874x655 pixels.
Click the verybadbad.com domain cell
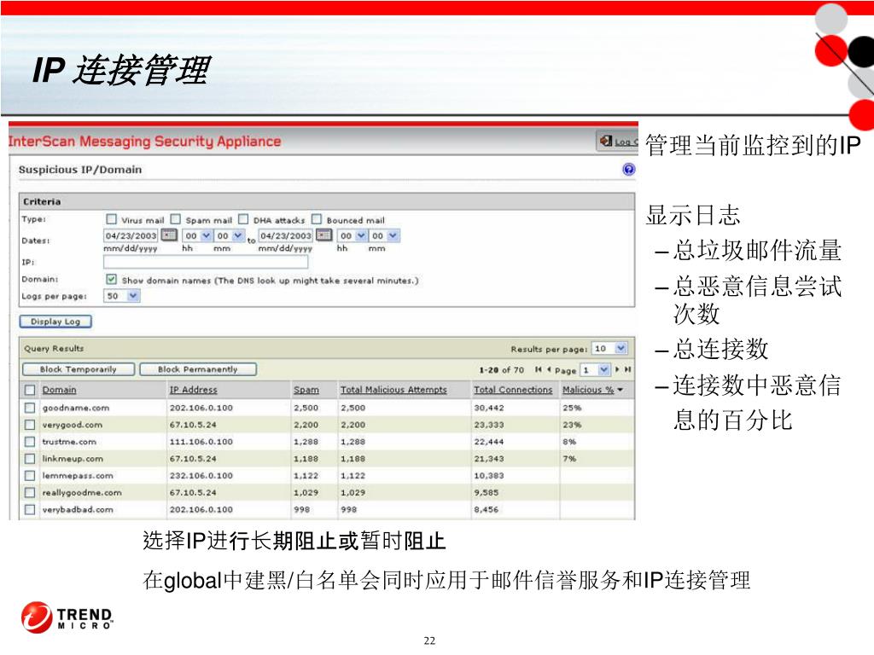point(78,510)
